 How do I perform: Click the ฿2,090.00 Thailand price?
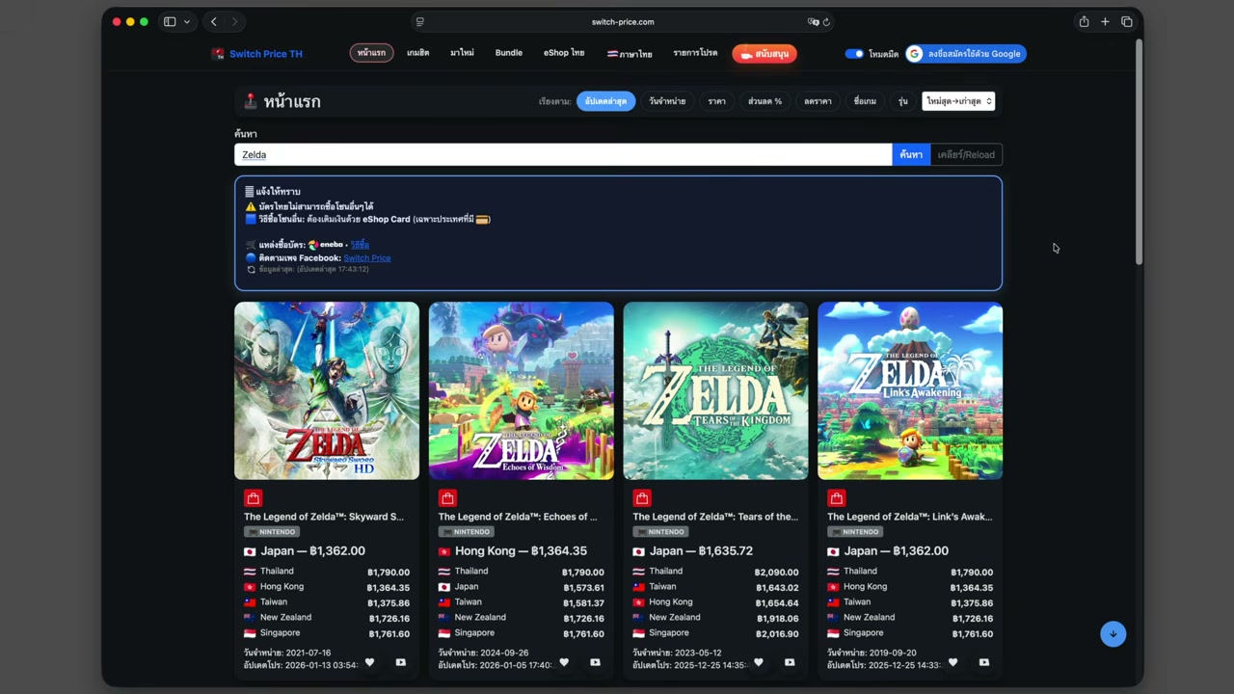[776, 573]
